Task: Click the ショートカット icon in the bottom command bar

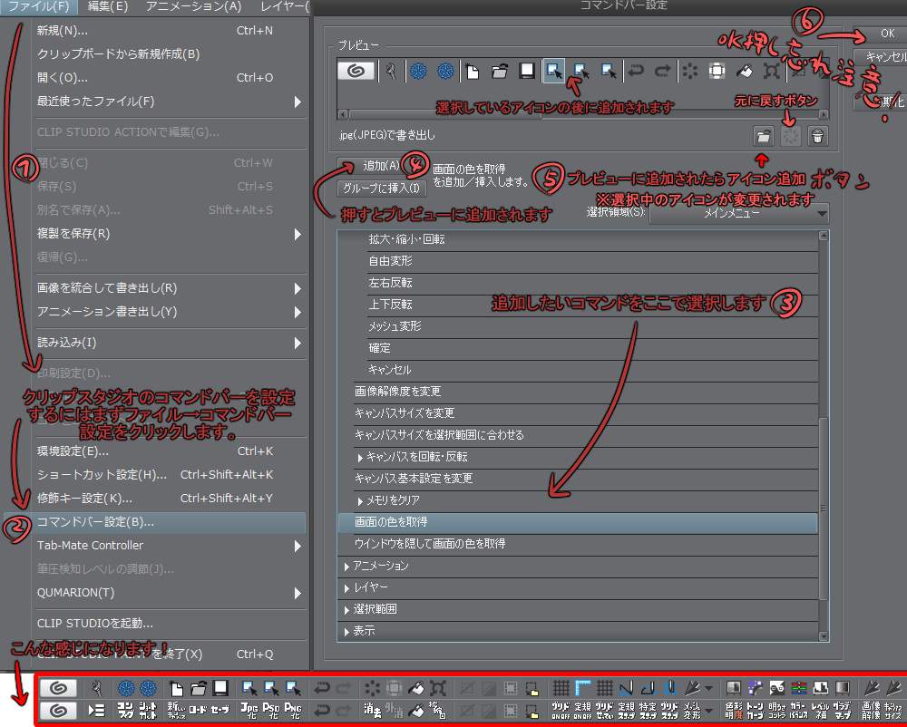Action: [148, 711]
